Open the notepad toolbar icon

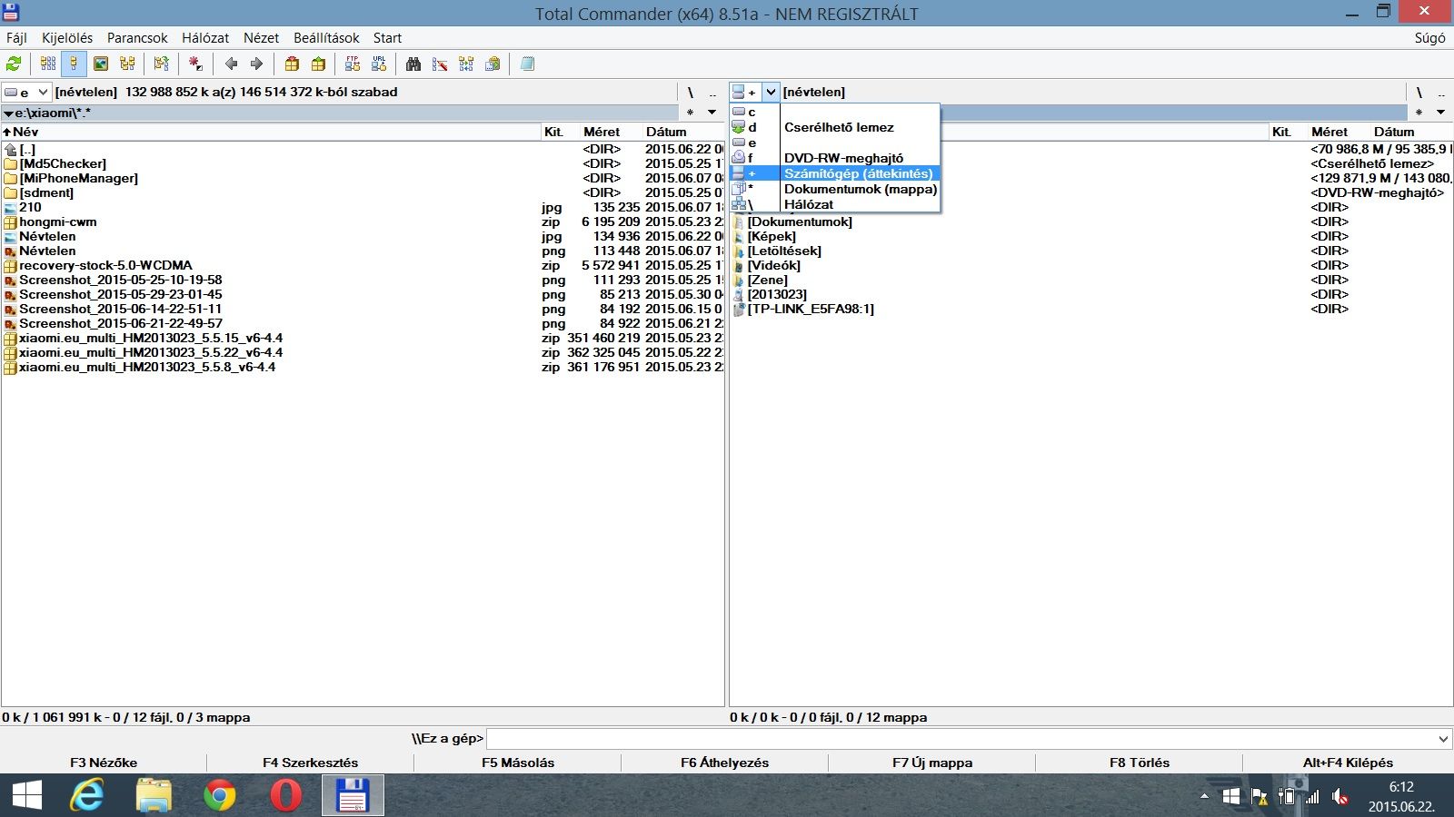coord(527,64)
